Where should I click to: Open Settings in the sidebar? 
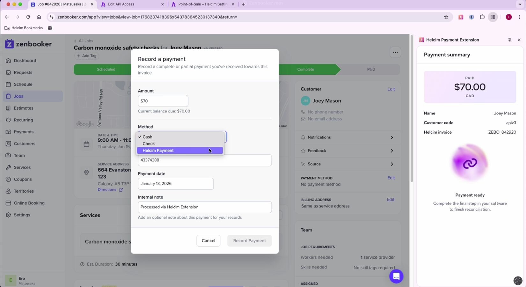click(33, 215)
